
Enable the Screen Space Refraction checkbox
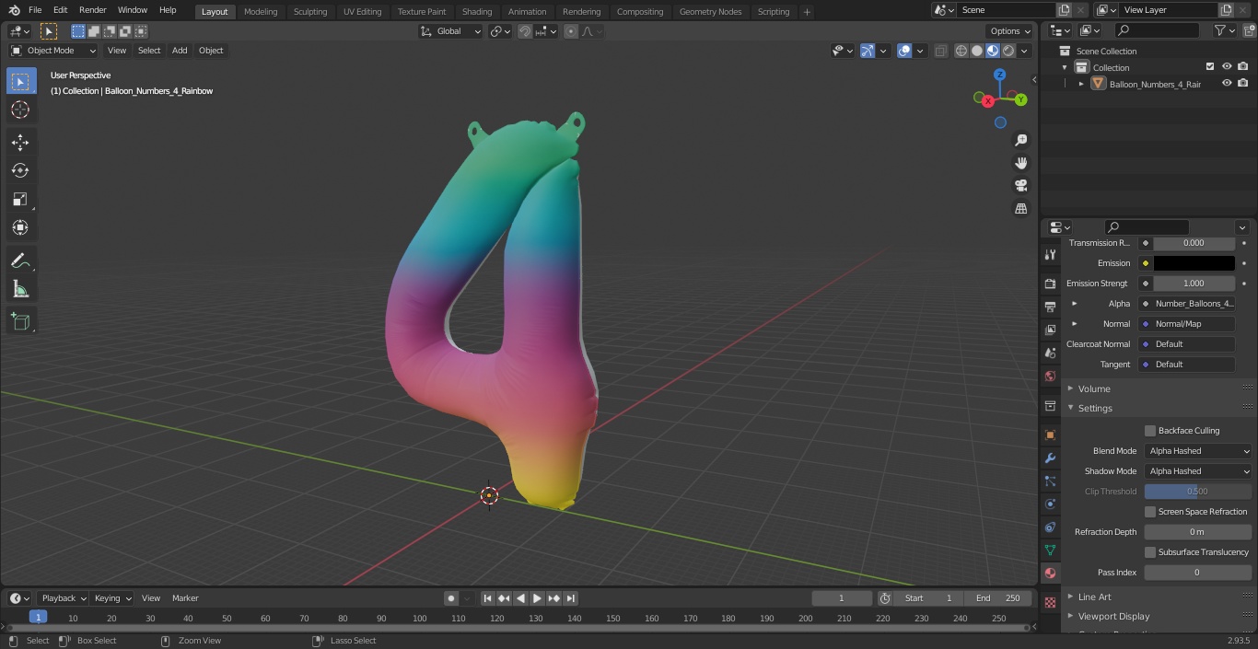point(1150,512)
